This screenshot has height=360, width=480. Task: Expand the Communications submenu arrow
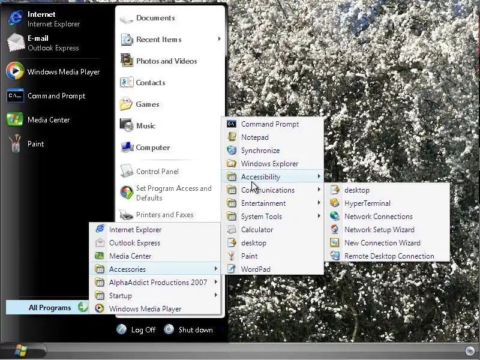[x=319, y=190]
